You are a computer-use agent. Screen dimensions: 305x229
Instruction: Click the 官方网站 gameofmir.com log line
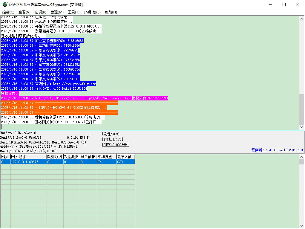coord(49,84)
